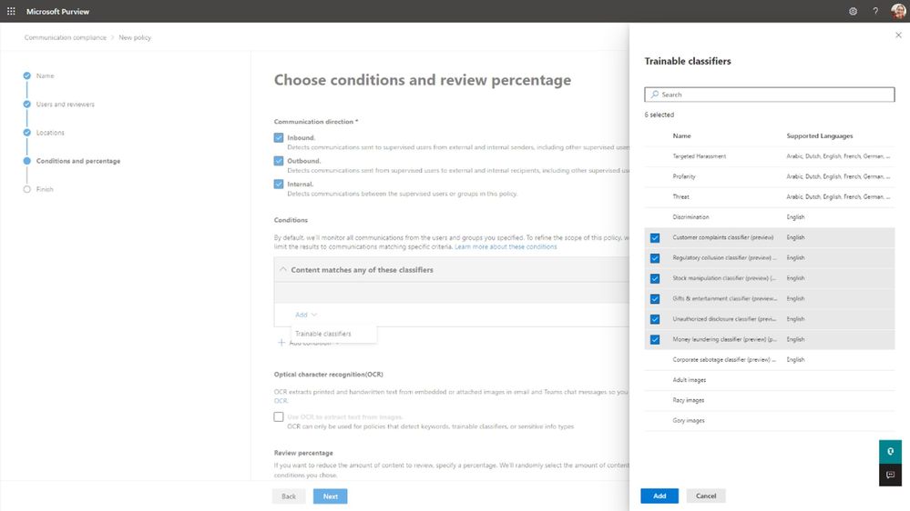Screen dimensions: 910x511
Task: Open settings gear in header
Action: pyautogui.click(x=853, y=11)
